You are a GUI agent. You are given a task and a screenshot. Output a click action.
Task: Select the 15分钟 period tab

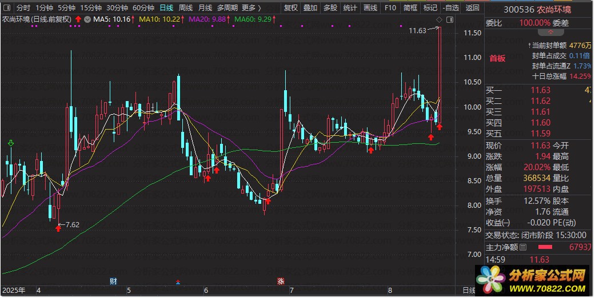(x=91, y=7)
